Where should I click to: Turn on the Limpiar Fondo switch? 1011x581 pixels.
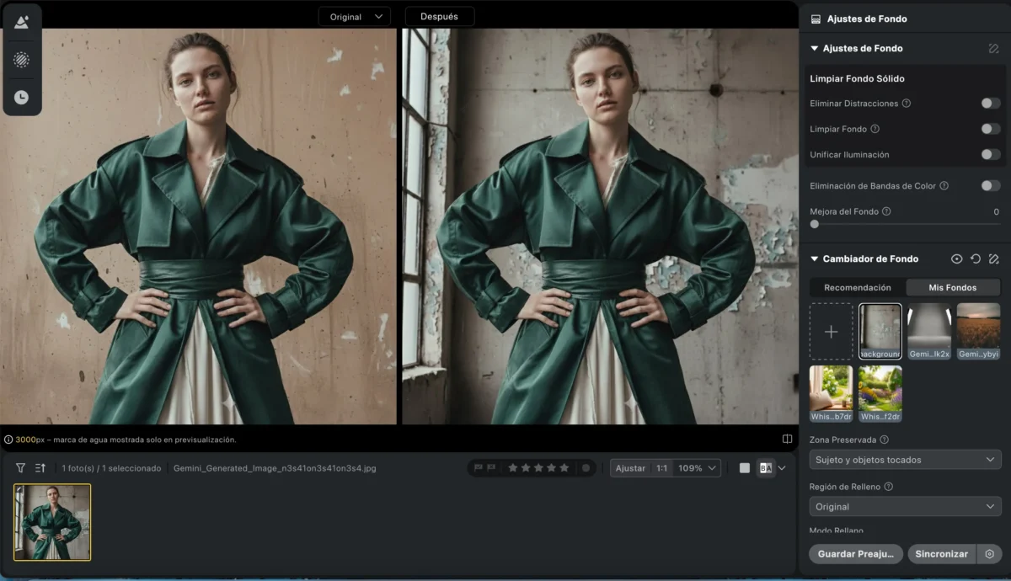click(x=990, y=129)
